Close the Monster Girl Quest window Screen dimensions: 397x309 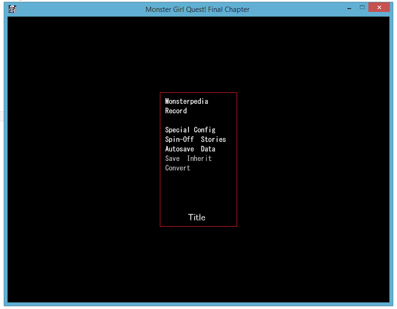[379, 7]
